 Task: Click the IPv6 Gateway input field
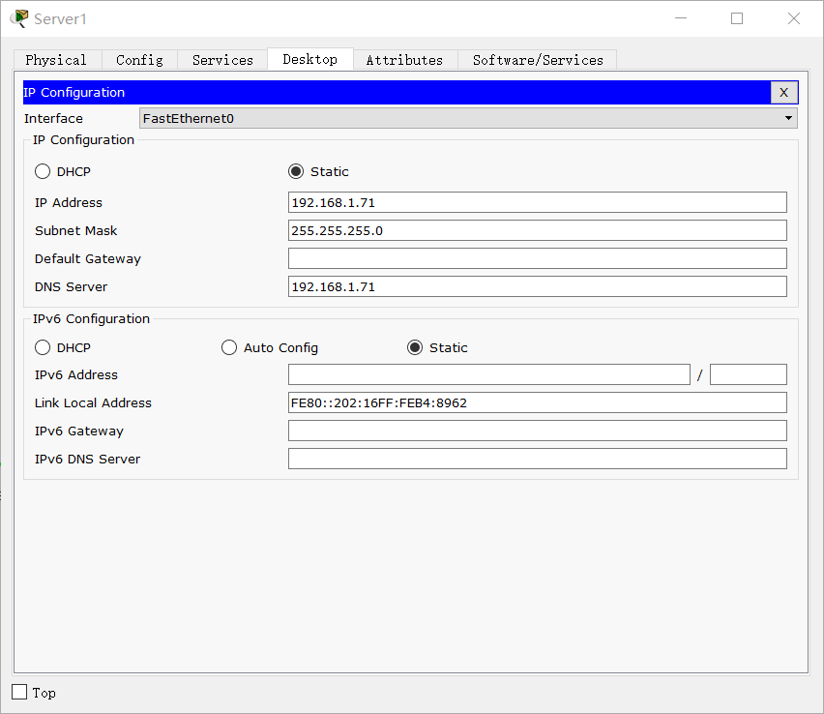(x=537, y=431)
